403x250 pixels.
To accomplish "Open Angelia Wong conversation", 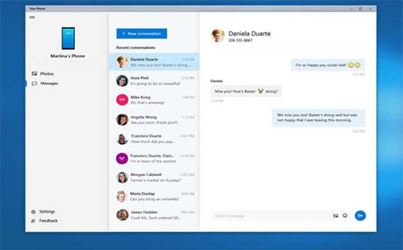I will 154,120.
